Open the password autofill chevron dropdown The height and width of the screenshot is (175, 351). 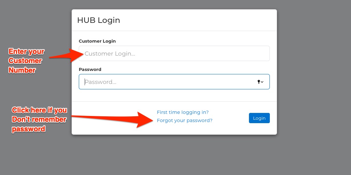click(262, 82)
